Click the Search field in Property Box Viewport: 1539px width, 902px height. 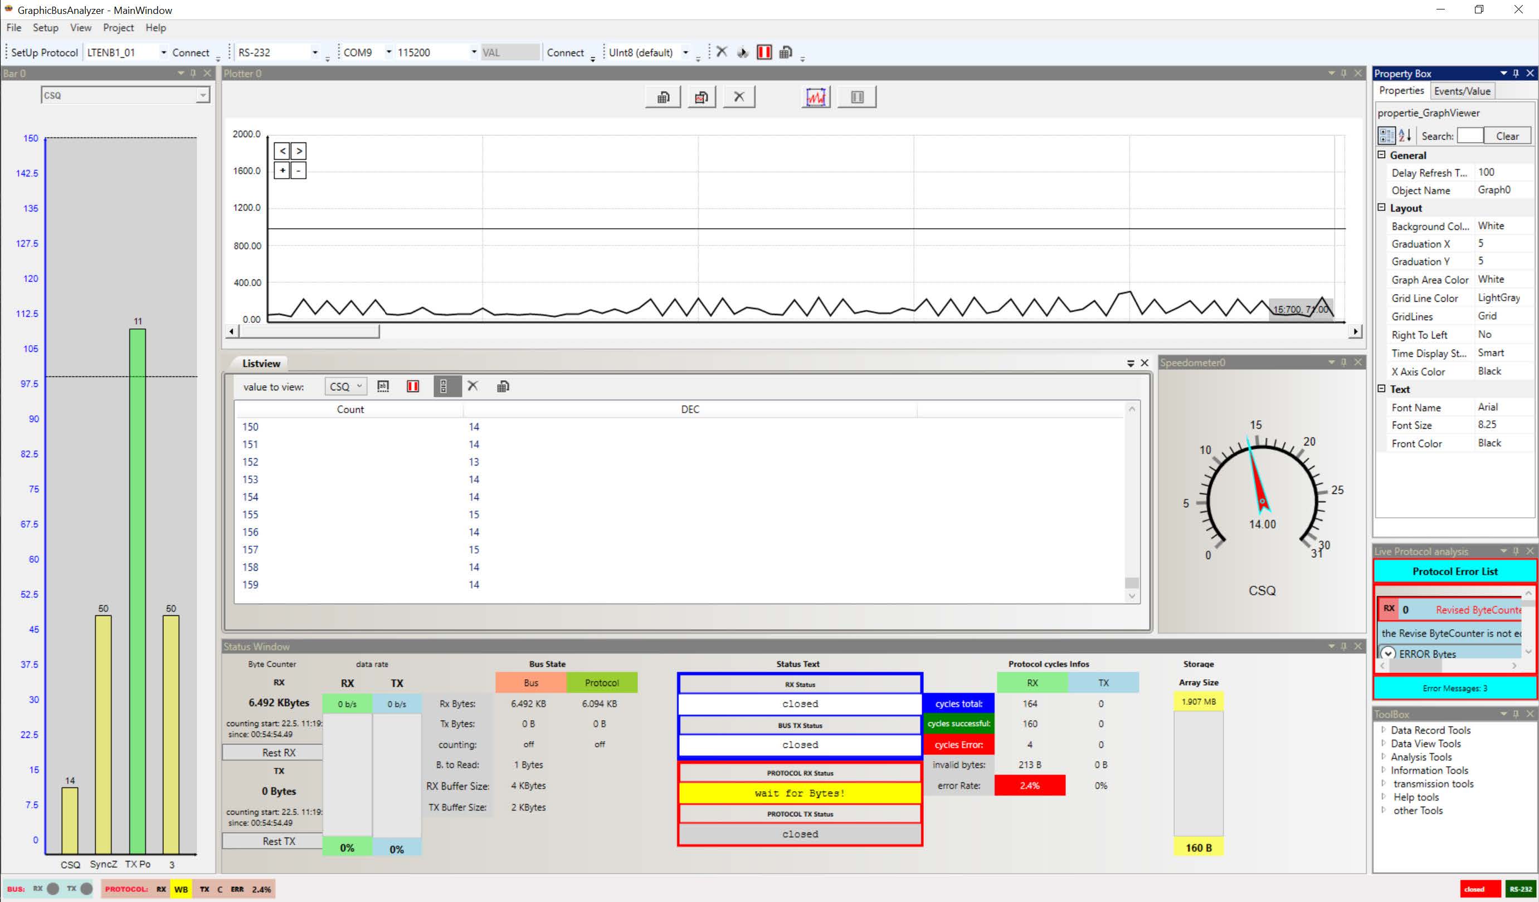coord(1469,136)
